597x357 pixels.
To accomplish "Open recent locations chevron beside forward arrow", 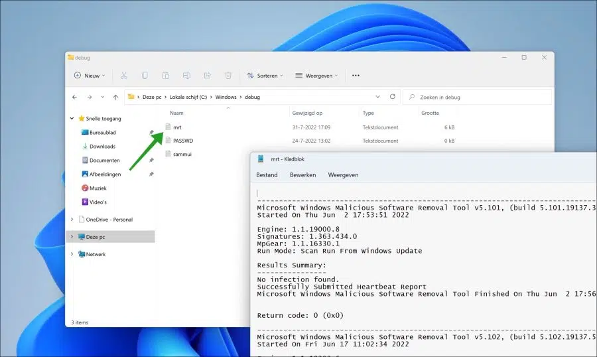I will tap(102, 97).
